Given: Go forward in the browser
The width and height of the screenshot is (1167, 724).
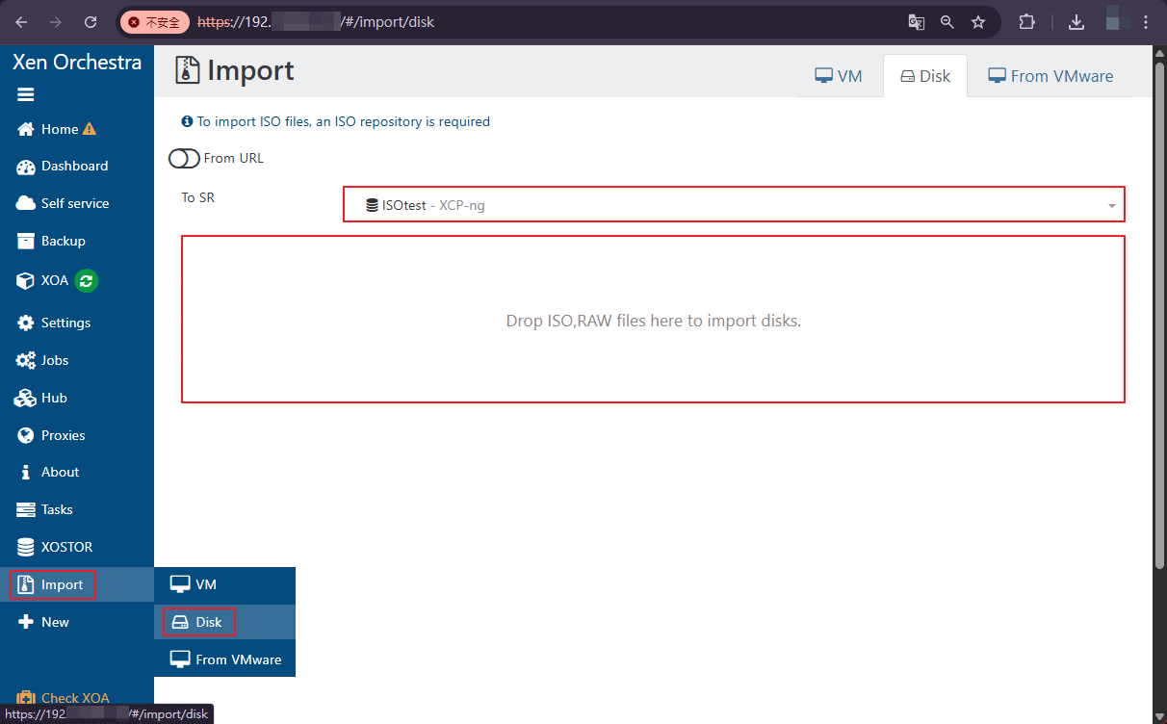Looking at the screenshot, I should pyautogui.click(x=56, y=21).
